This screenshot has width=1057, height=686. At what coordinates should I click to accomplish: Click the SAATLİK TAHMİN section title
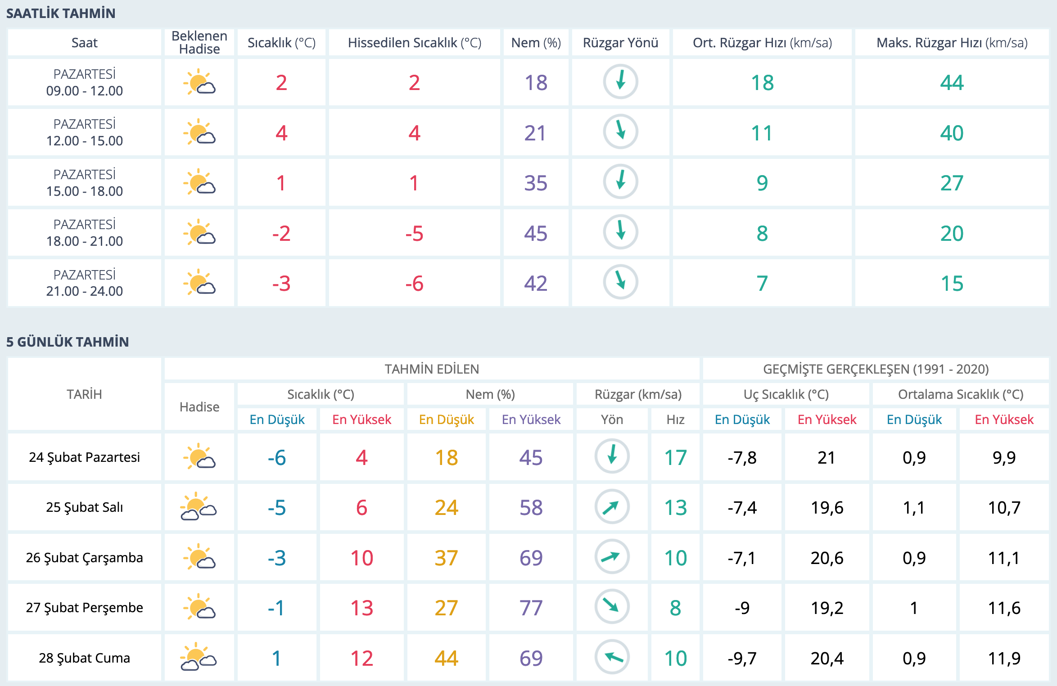click(x=61, y=14)
